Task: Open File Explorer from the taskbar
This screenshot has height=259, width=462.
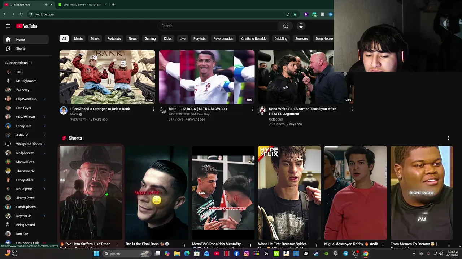Action: point(177,254)
